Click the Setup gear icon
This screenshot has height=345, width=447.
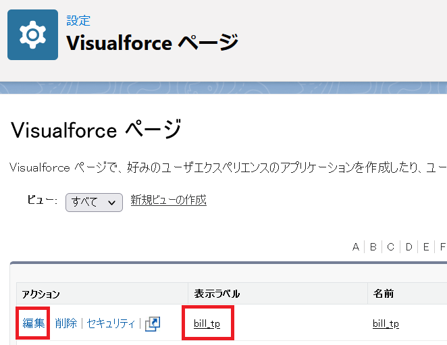click(x=33, y=35)
